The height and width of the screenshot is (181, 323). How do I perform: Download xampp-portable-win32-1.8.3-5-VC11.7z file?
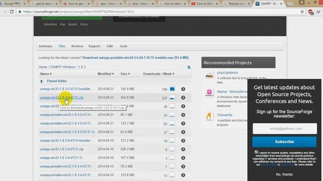[x=67, y=132]
